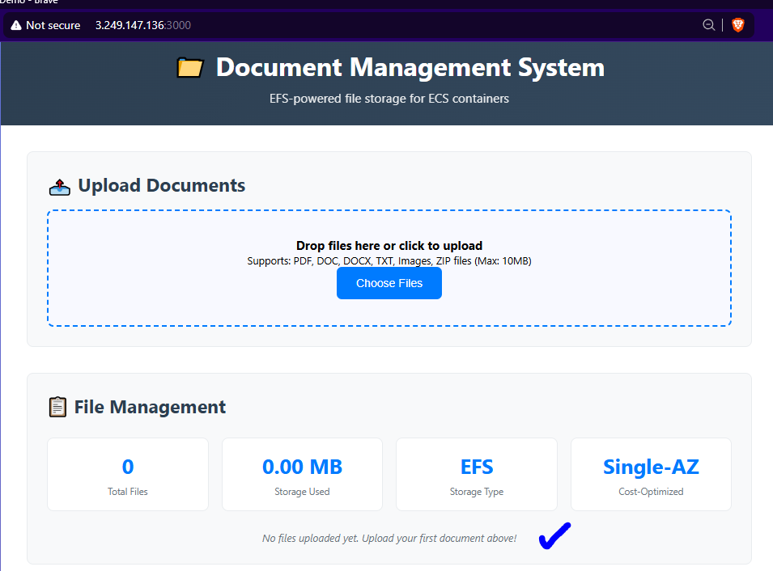Click the 'Upload Documents' heading
The width and height of the screenshot is (773, 571).
(161, 186)
